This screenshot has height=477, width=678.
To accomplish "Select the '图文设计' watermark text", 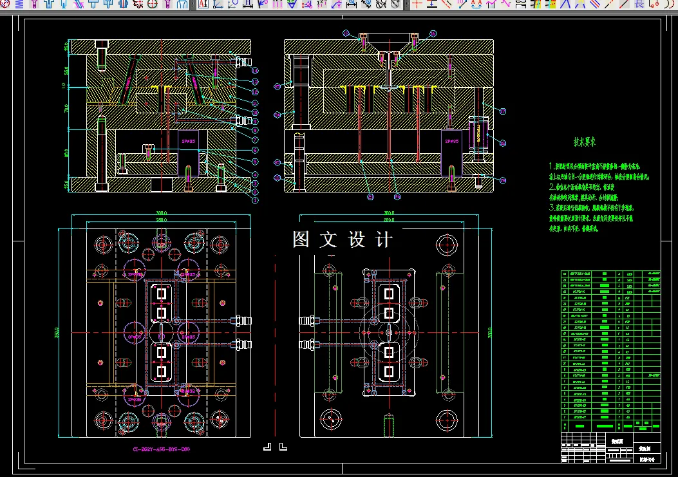I will [342, 240].
